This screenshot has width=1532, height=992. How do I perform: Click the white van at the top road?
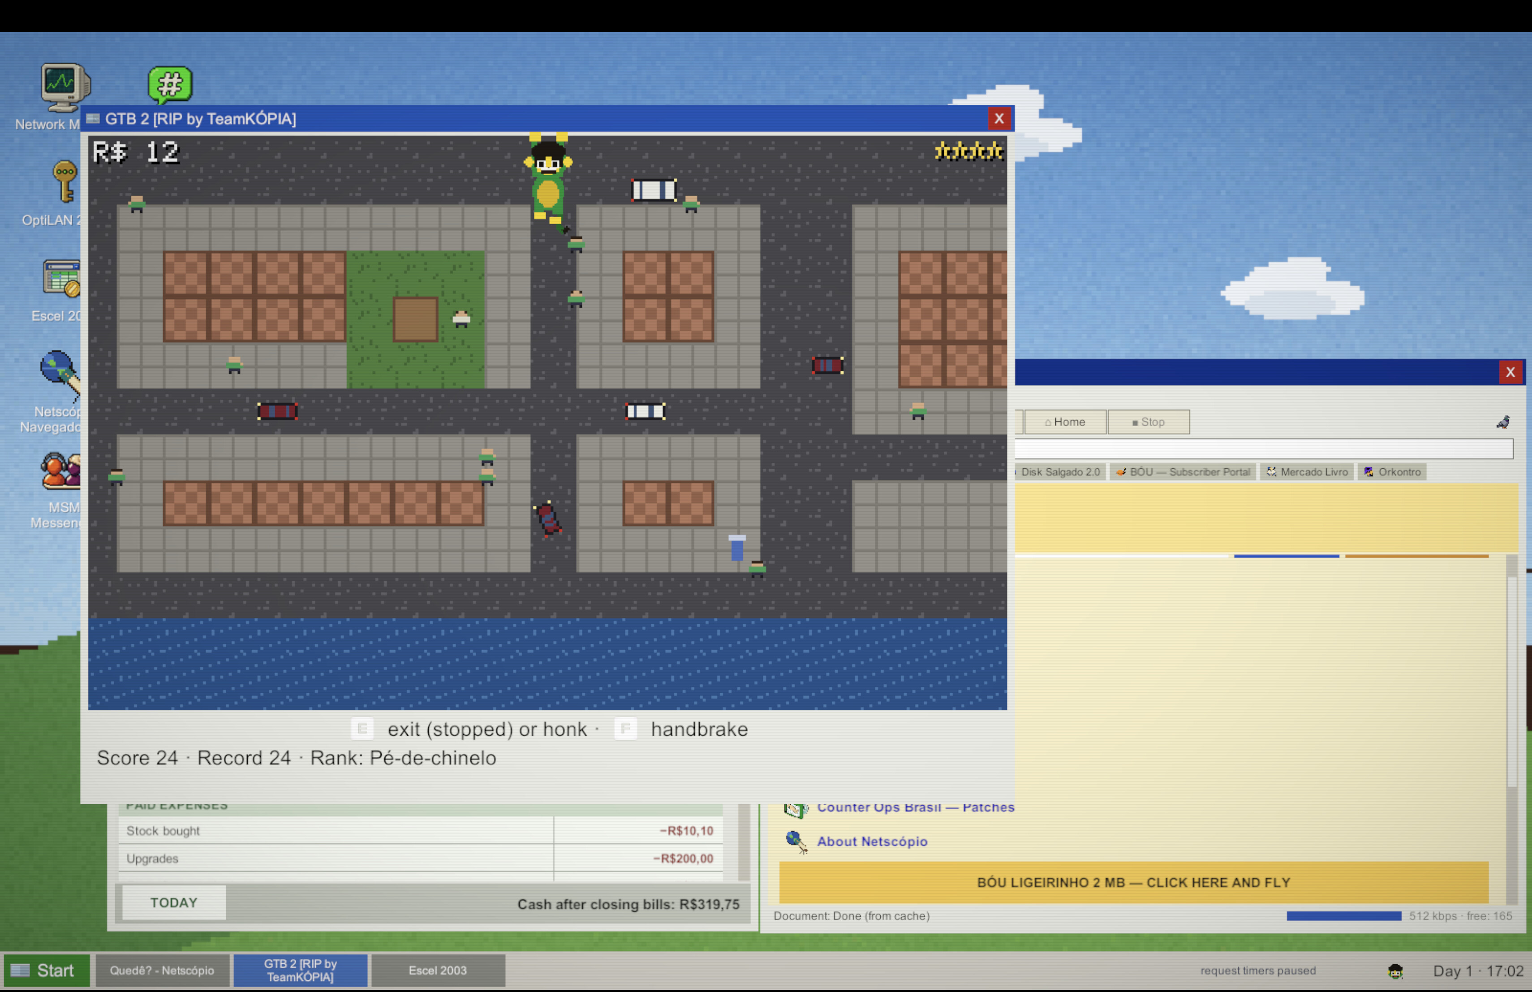(654, 190)
